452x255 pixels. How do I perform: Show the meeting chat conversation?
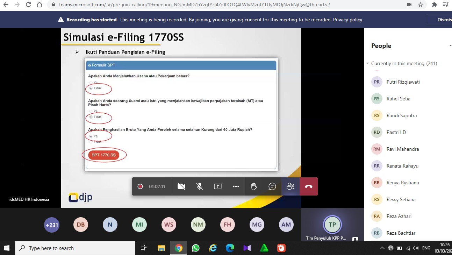pyautogui.click(x=272, y=186)
